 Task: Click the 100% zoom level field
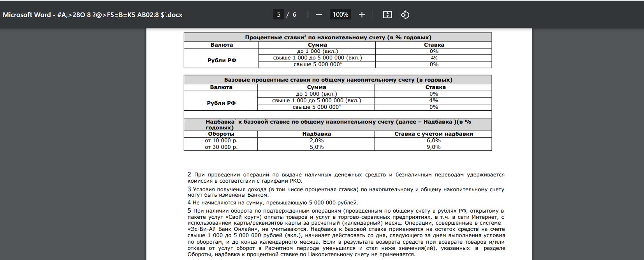[x=340, y=15]
